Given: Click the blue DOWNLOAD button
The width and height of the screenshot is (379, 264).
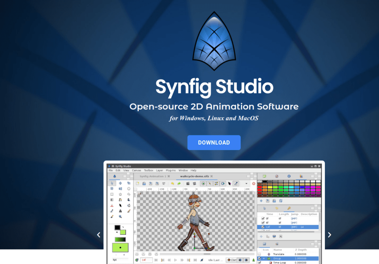Looking at the screenshot, I should pyautogui.click(x=214, y=142).
